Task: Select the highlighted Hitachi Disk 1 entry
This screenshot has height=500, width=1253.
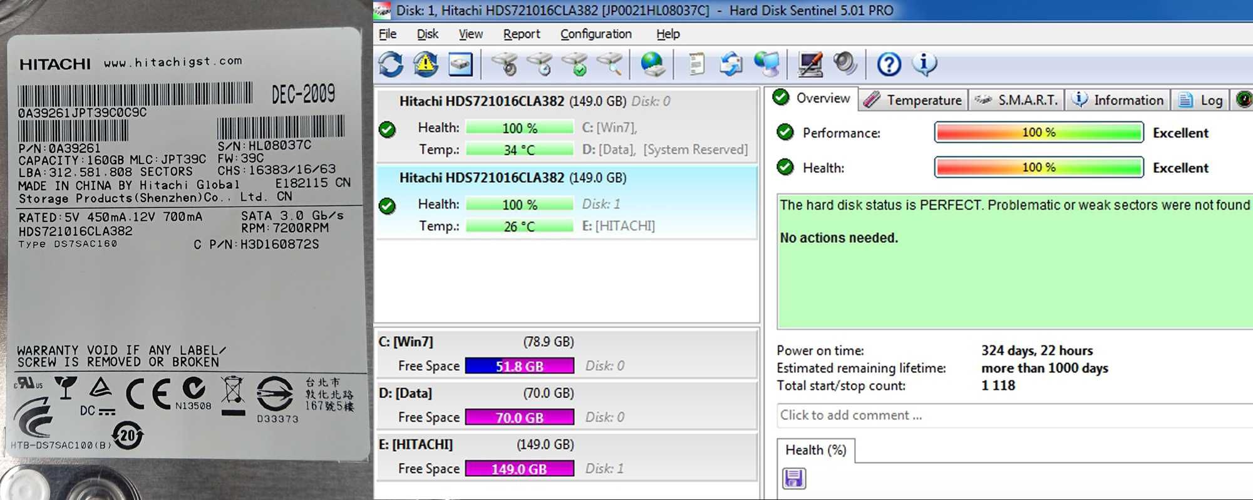Action: coord(566,202)
